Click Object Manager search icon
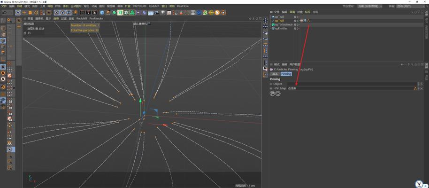Screen dimensions: 429x188 pyautogui.click(x=412, y=12)
